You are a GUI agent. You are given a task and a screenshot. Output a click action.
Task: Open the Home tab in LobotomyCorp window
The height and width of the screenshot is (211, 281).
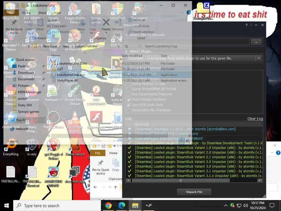pos(27,13)
